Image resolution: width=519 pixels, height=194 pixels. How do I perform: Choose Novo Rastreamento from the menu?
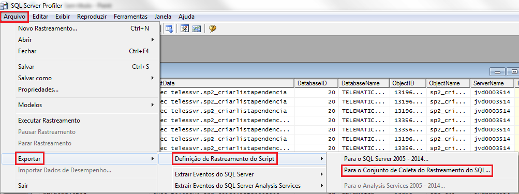(x=80, y=28)
